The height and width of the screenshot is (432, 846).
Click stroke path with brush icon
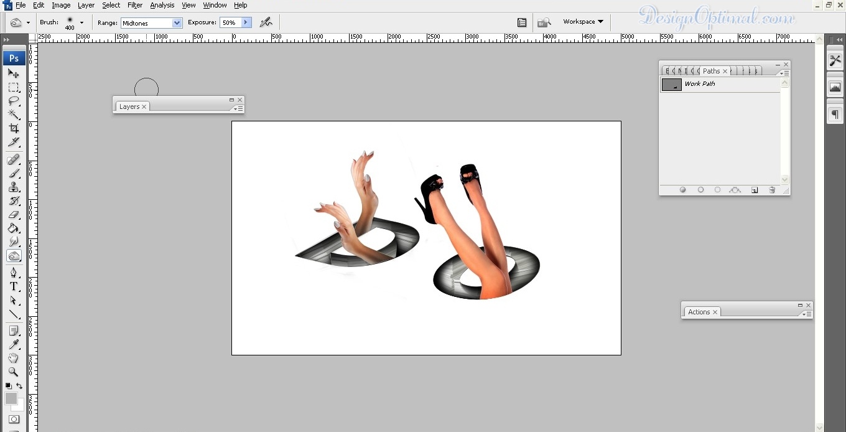700,190
